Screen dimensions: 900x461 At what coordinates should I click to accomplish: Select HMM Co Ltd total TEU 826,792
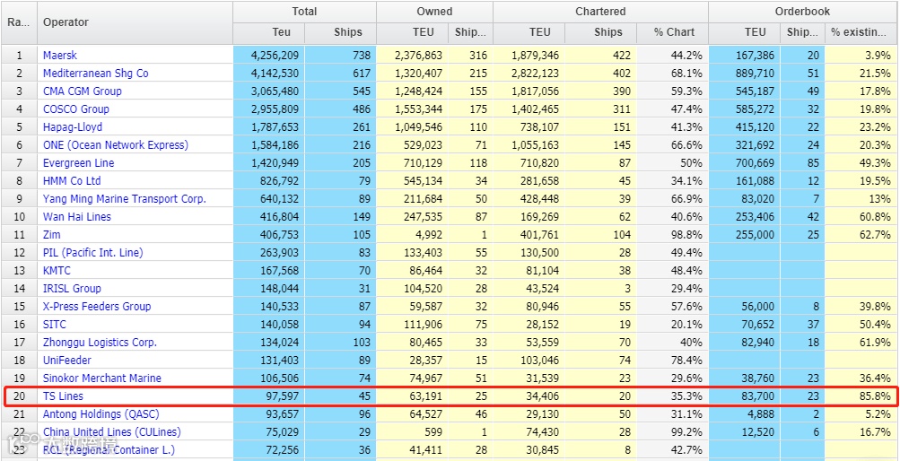tap(268, 180)
